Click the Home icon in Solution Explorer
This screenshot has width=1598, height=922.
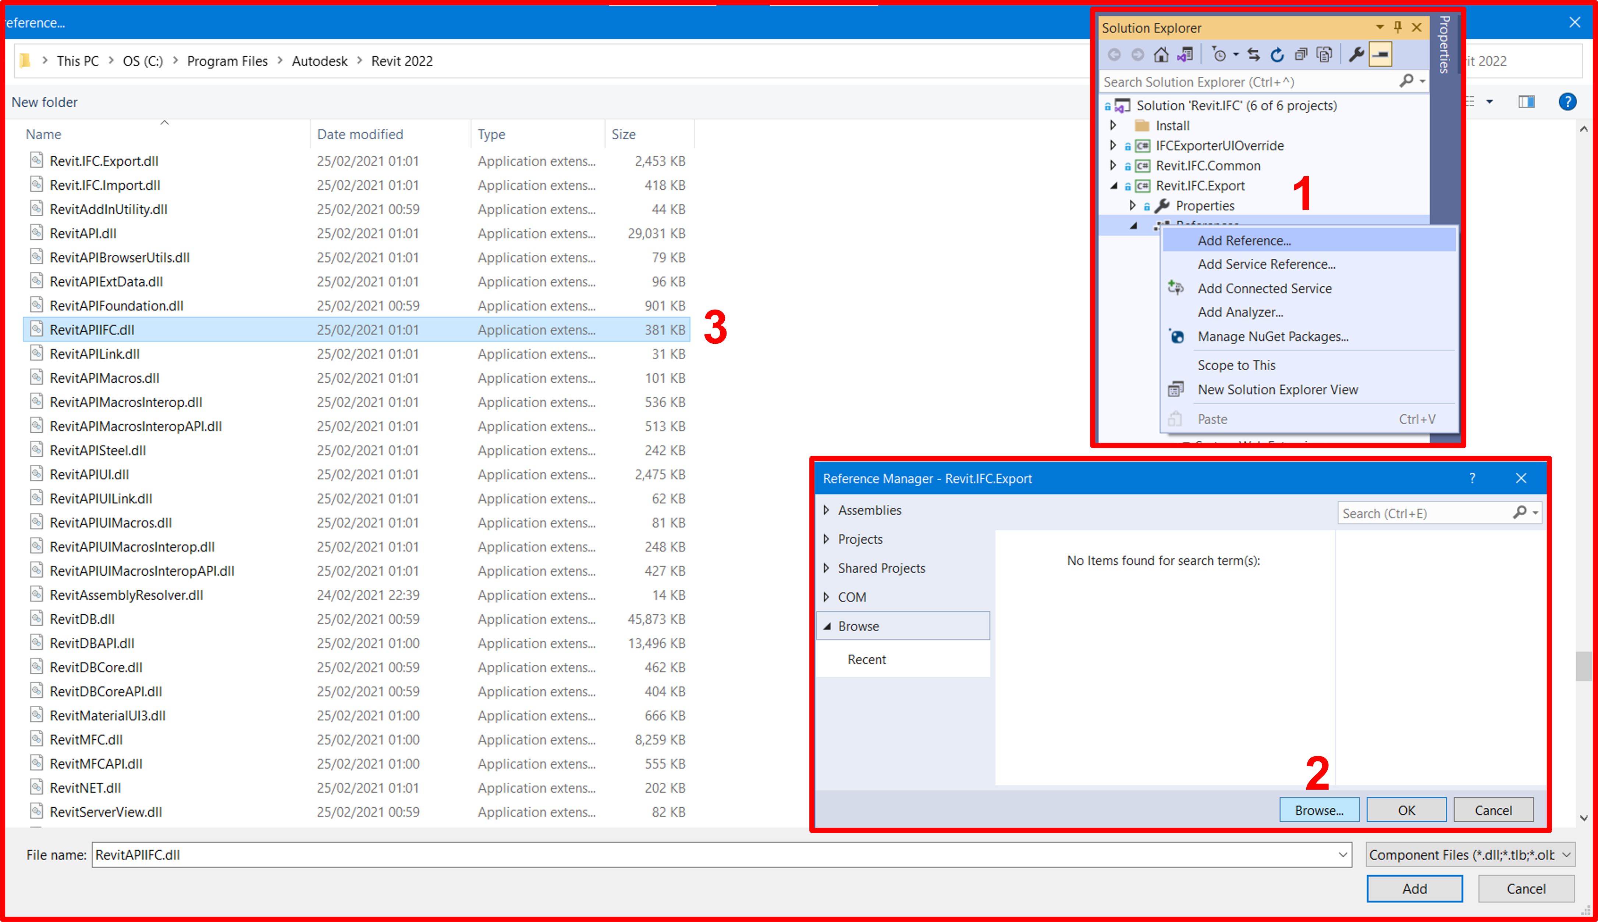[1161, 55]
